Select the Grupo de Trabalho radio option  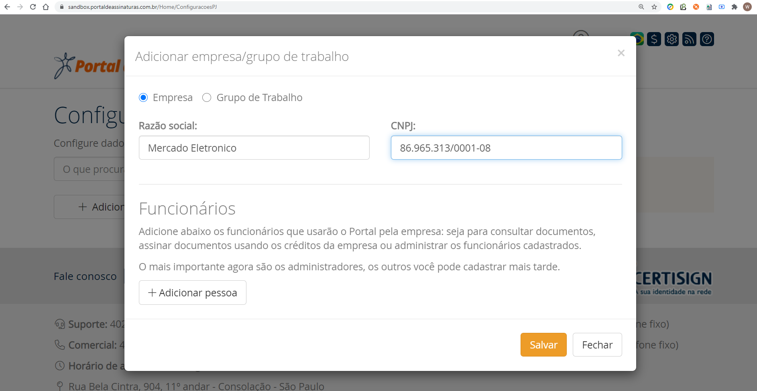pyautogui.click(x=207, y=97)
